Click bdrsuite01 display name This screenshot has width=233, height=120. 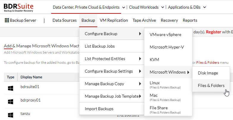click(30, 87)
